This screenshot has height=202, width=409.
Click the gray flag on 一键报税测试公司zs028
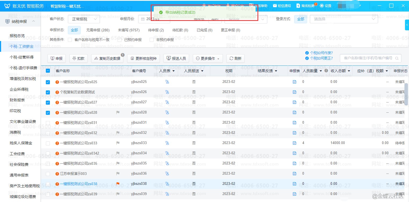[118, 112]
